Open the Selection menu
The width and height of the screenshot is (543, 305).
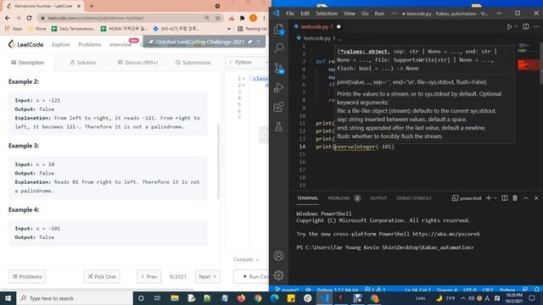point(327,14)
